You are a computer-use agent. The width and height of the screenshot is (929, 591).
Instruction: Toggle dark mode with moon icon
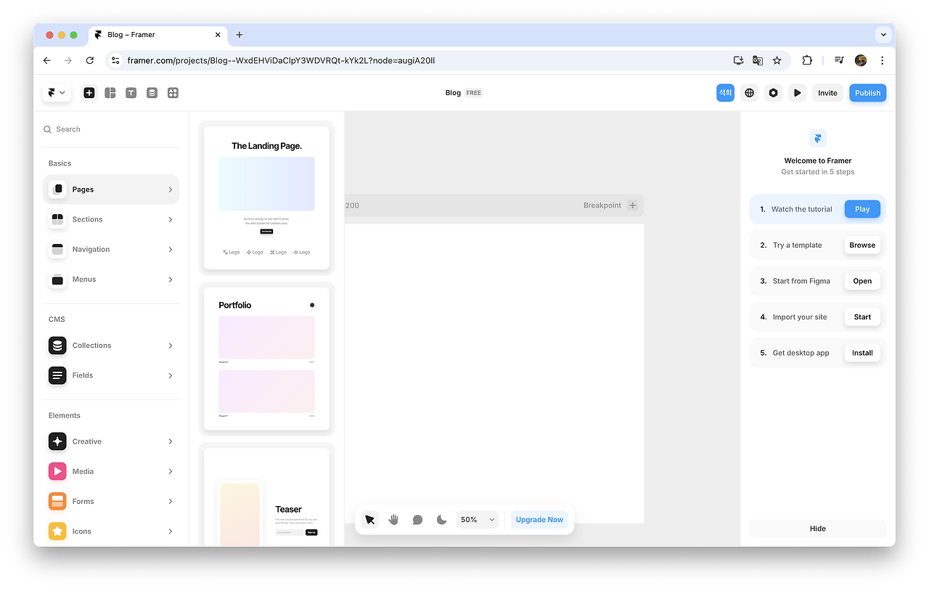click(441, 520)
